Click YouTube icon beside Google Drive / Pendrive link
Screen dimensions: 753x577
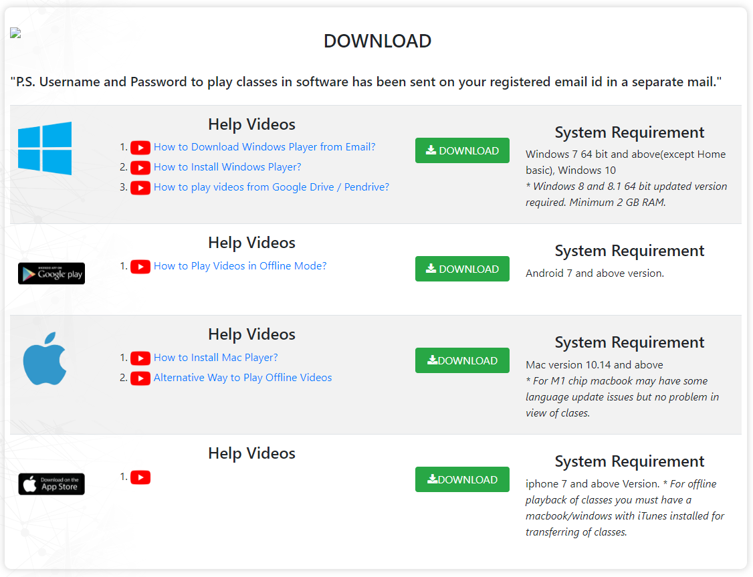[x=140, y=188]
